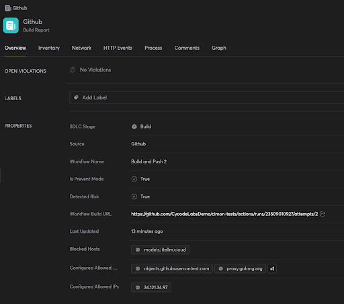The image size is (344, 304).
Task: Open the Inventory tab
Action: click(x=49, y=48)
